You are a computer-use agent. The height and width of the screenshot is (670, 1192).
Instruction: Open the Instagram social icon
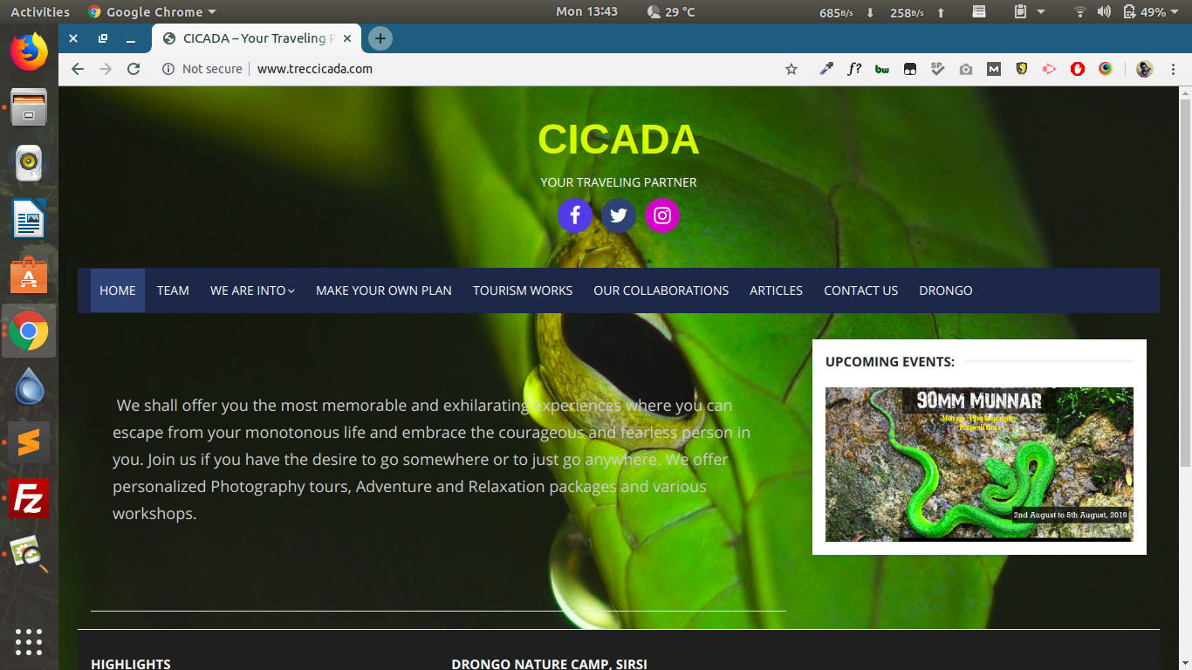coord(662,215)
